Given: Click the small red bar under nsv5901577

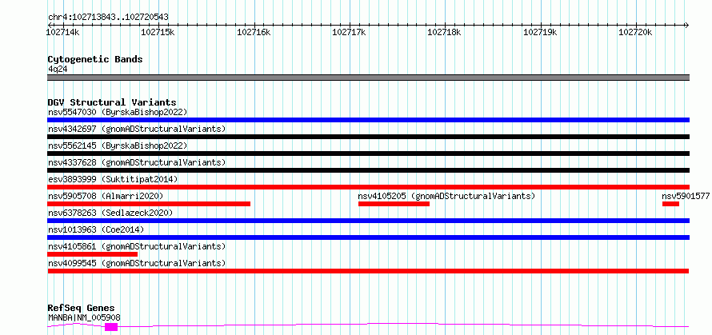Looking at the screenshot, I should [x=670, y=204].
